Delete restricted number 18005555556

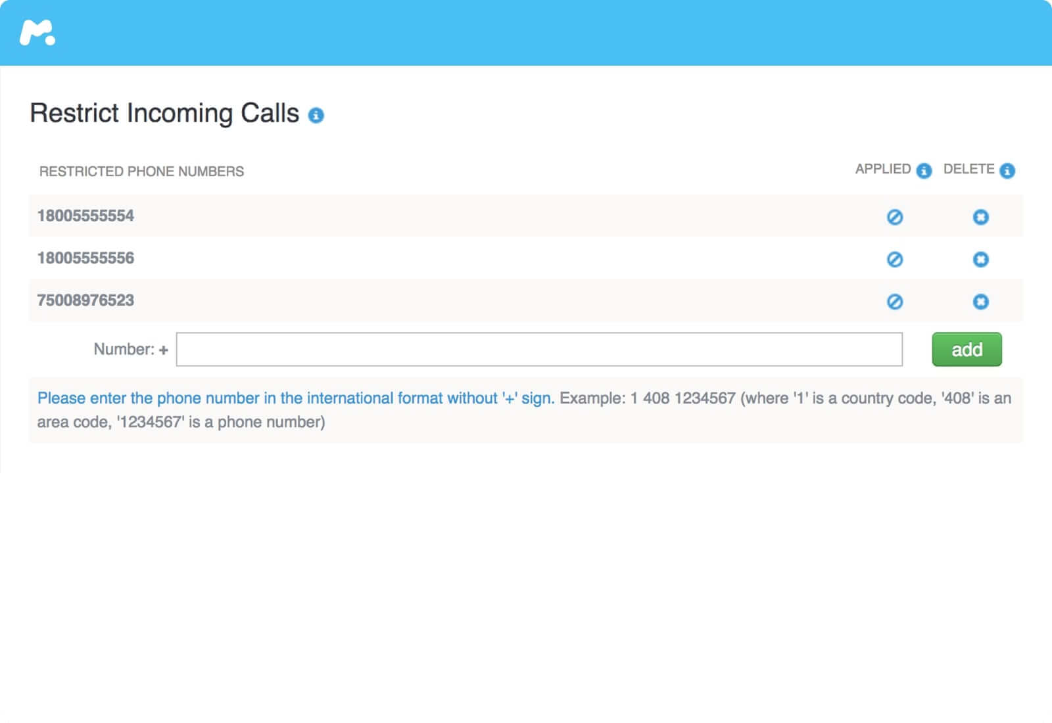980,260
